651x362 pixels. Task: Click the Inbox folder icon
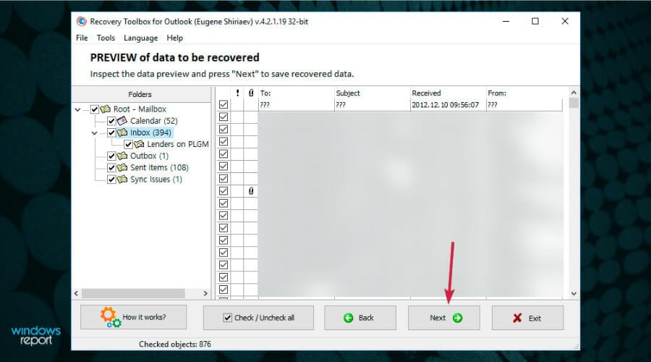pos(122,132)
